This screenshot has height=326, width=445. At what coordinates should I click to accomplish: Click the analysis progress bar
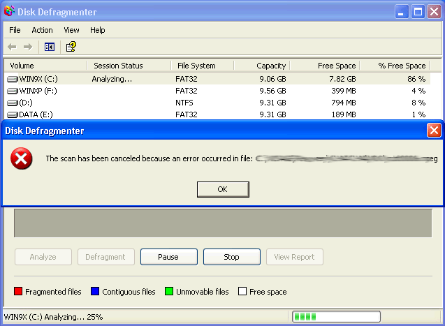point(336,317)
